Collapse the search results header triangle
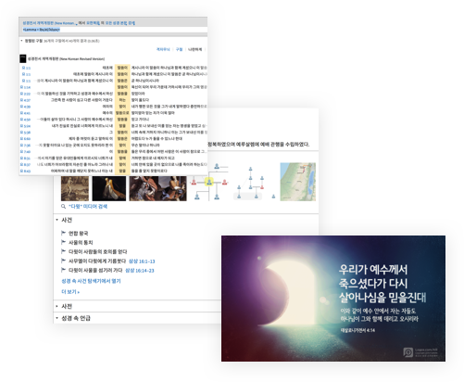 coord(21,41)
